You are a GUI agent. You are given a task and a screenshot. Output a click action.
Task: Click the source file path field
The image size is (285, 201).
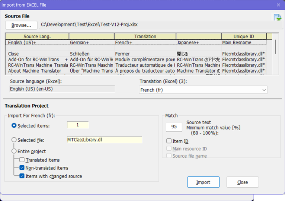click(x=161, y=25)
